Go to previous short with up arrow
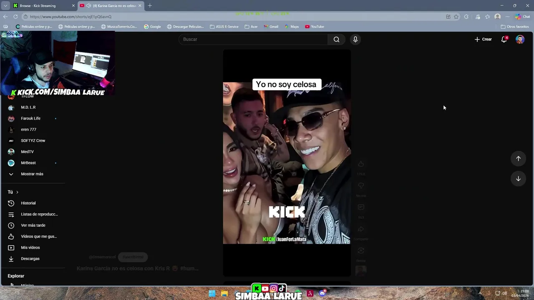Image resolution: width=534 pixels, height=300 pixels. tap(518, 158)
